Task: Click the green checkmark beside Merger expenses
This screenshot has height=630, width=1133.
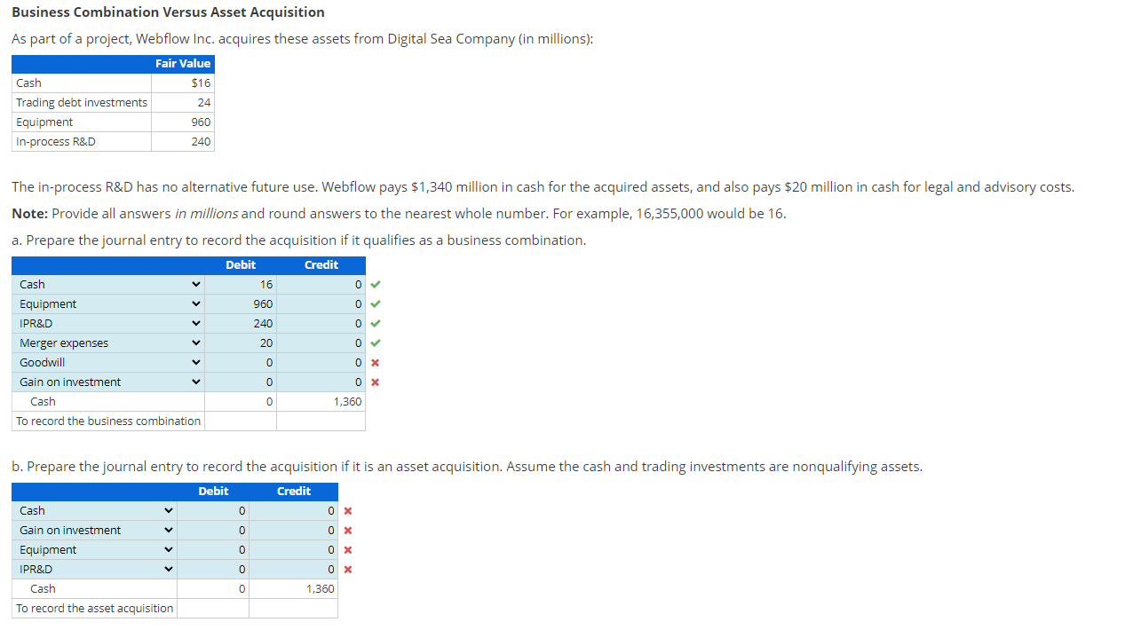Action: tap(376, 343)
